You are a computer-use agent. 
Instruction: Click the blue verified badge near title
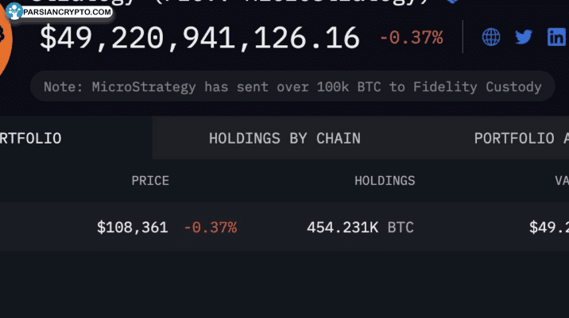[x=452, y=2]
